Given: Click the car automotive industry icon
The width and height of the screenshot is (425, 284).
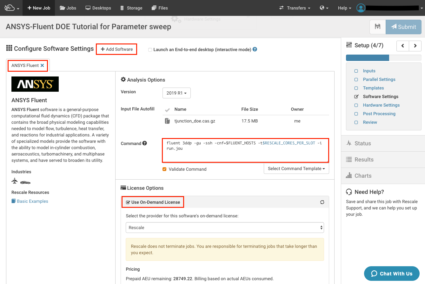Looking at the screenshot, I should click(x=25, y=182).
